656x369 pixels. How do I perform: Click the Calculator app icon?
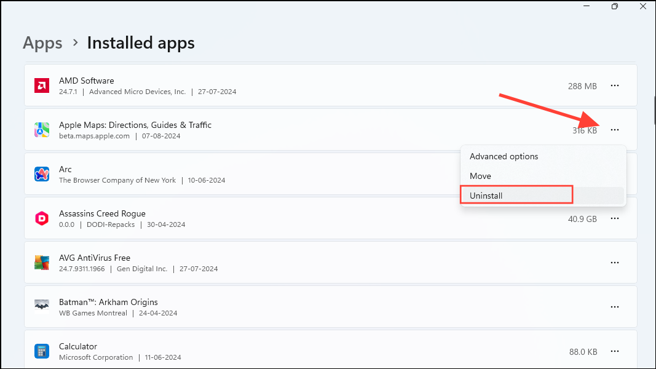click(x=42, y=351)
